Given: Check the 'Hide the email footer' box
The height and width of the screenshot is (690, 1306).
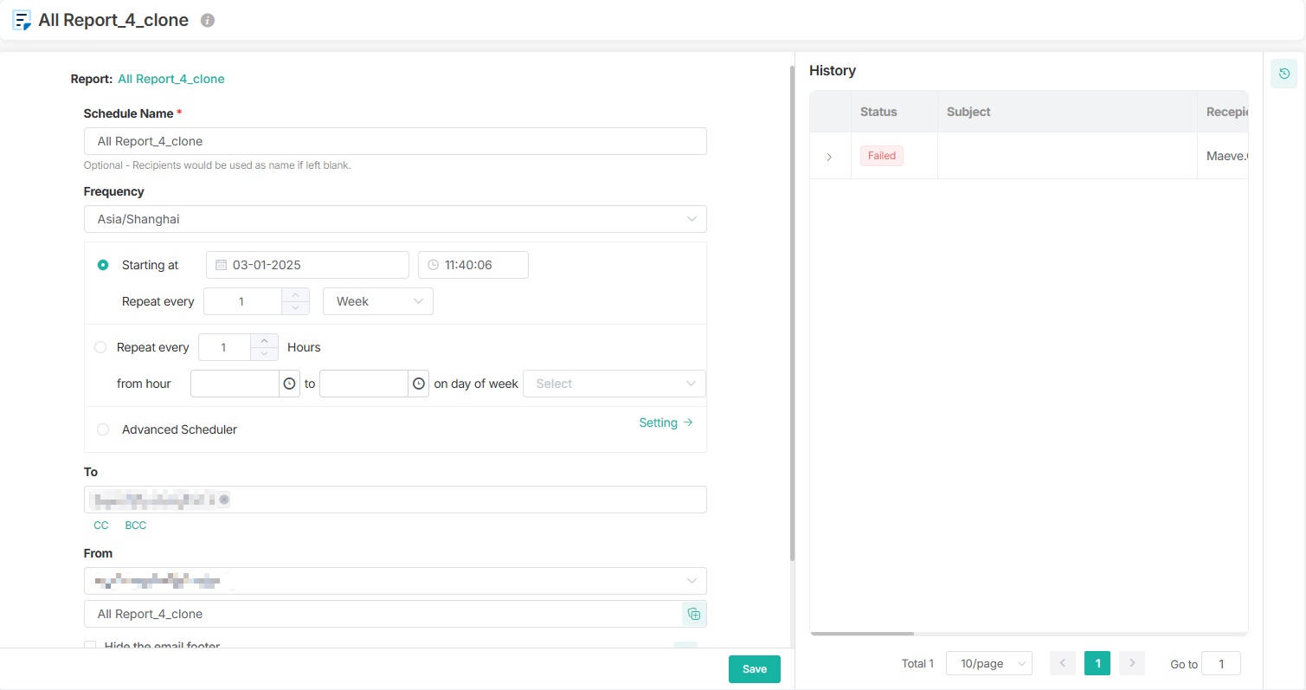Looking at the screenshot, I should coord(90,645).
